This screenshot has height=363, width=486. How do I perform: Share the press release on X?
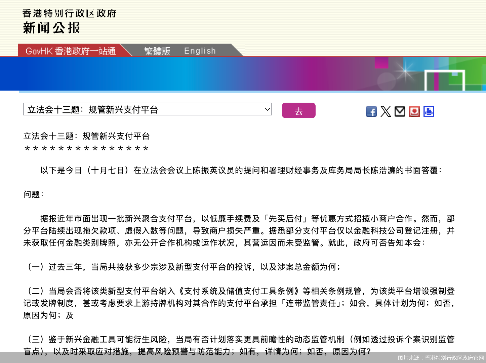[386, 111]
